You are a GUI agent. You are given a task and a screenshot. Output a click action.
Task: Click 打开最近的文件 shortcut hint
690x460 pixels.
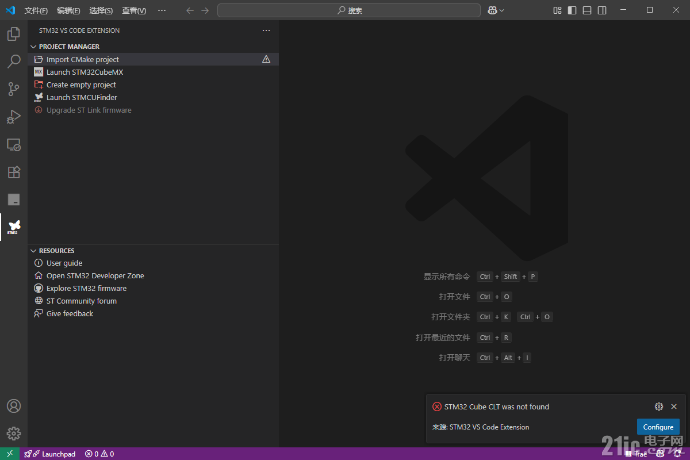(x=443, y=338)
